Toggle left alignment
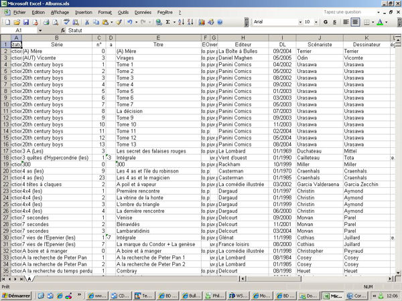402x301 pixels. coord(346,22)
